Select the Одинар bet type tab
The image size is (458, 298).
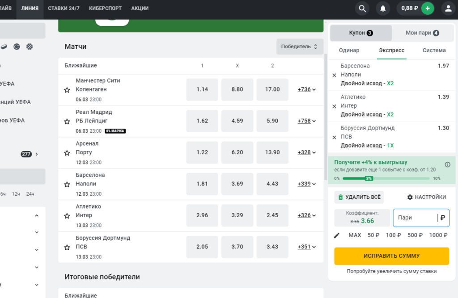(x=349, y=50)
